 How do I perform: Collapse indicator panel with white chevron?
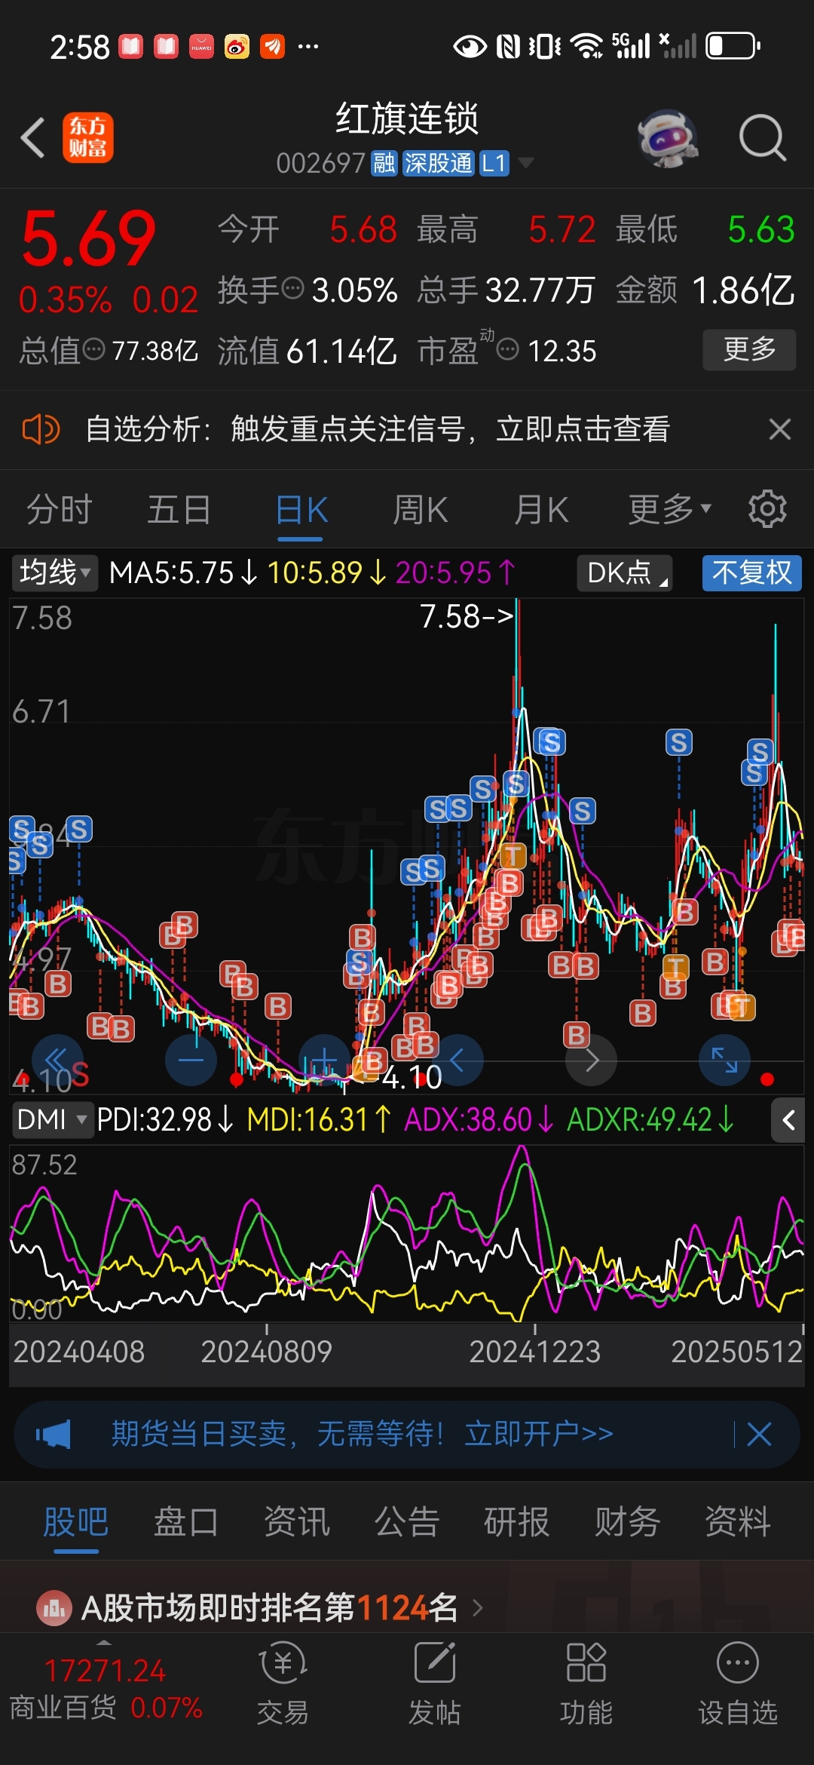788,1120
